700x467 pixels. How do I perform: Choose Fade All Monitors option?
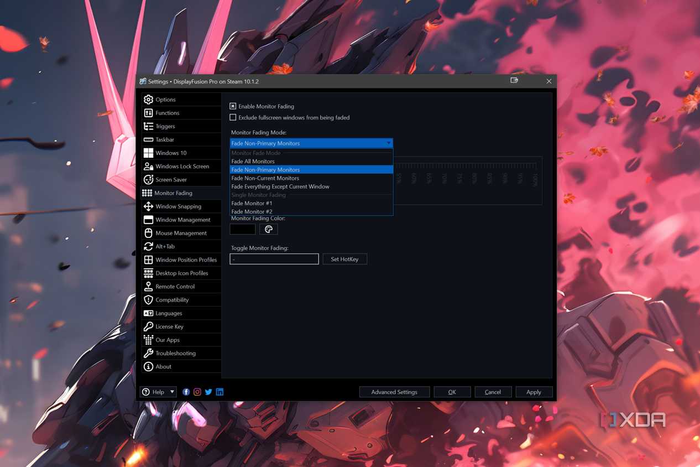(x=311, y=162)
